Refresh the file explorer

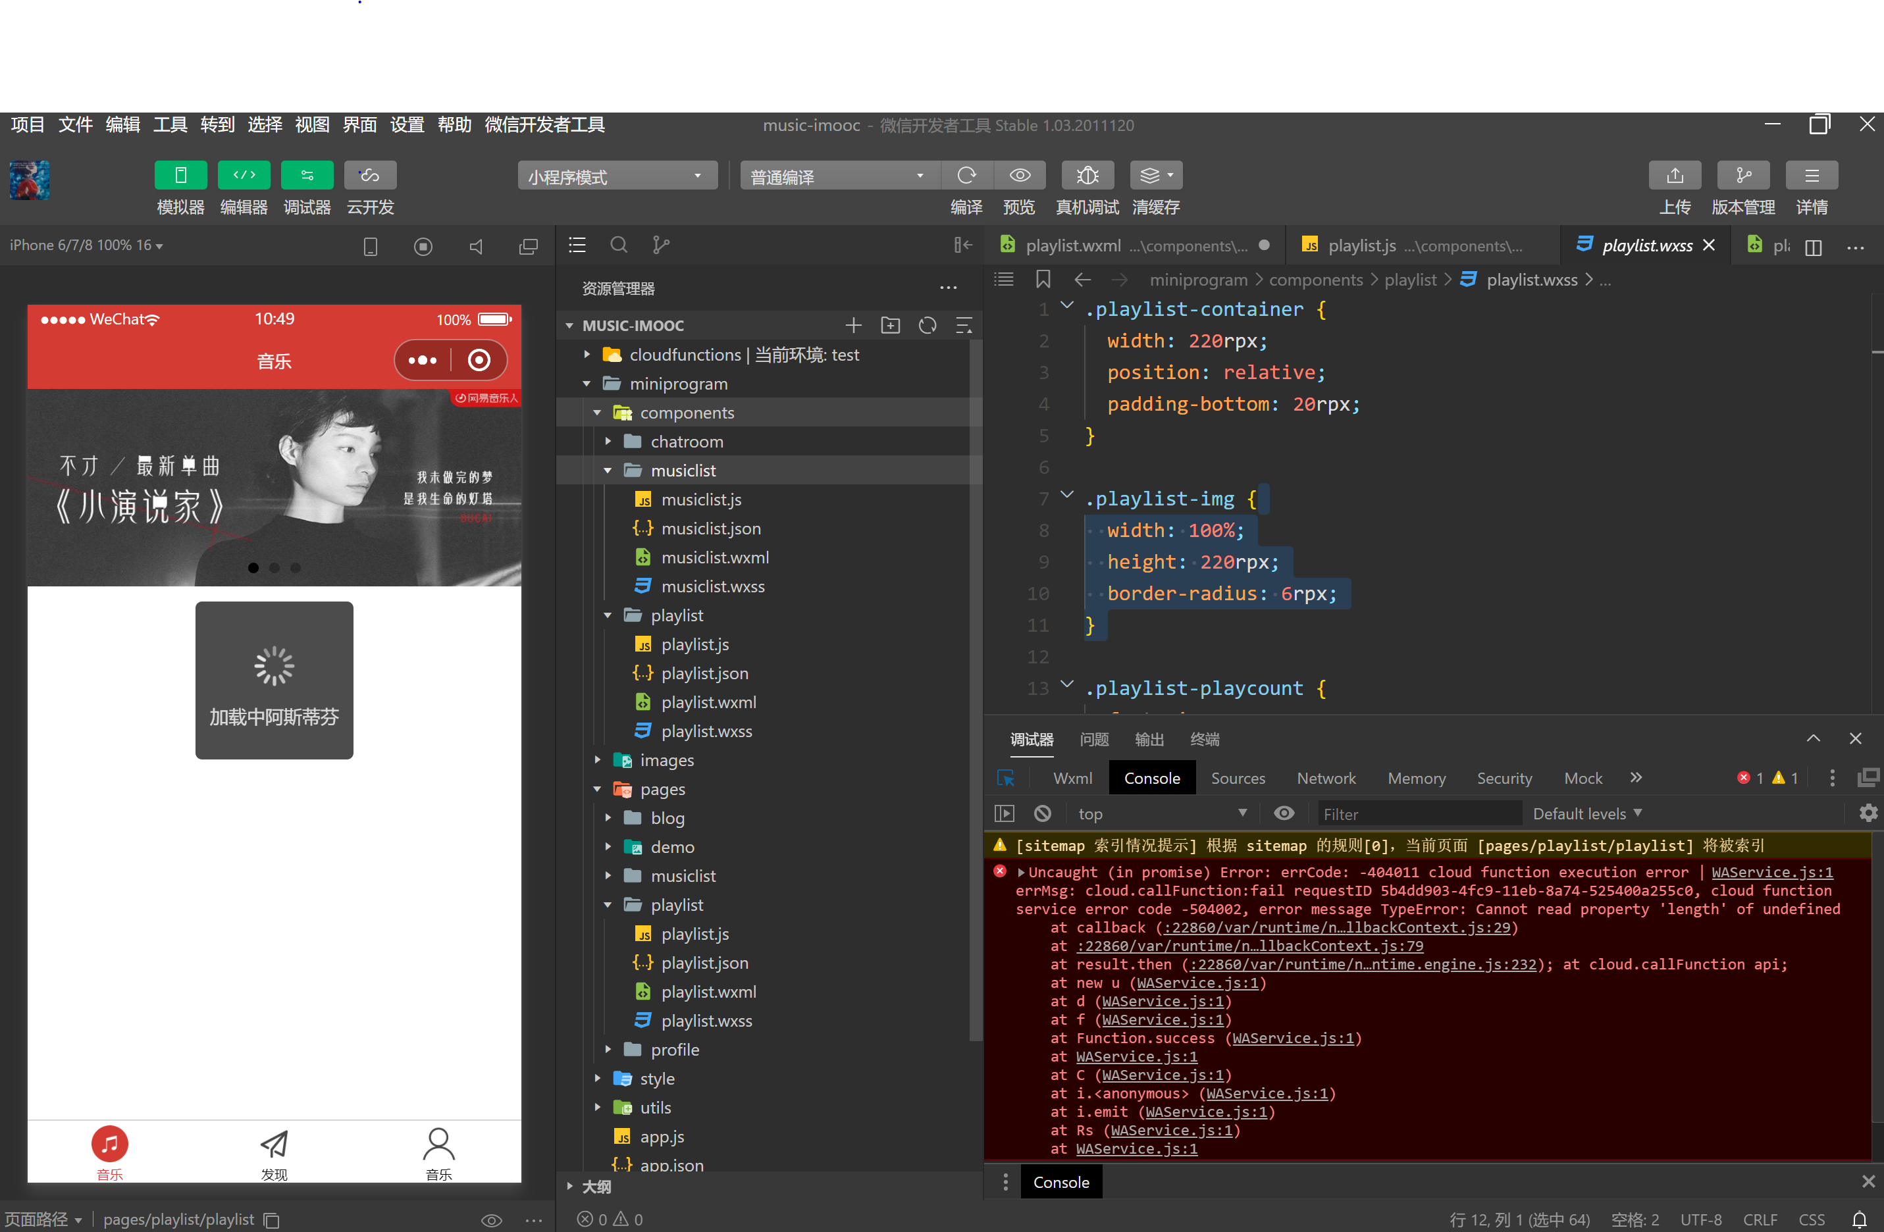[928, 325]
